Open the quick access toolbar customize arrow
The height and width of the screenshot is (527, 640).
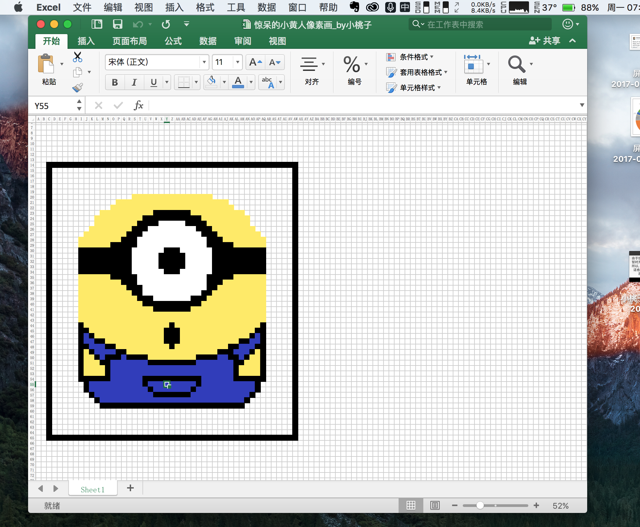click(x=187, y=24)
